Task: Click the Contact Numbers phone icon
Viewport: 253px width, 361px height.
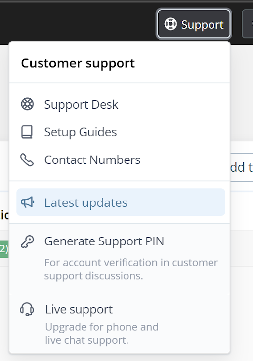Action: (27, 160)
